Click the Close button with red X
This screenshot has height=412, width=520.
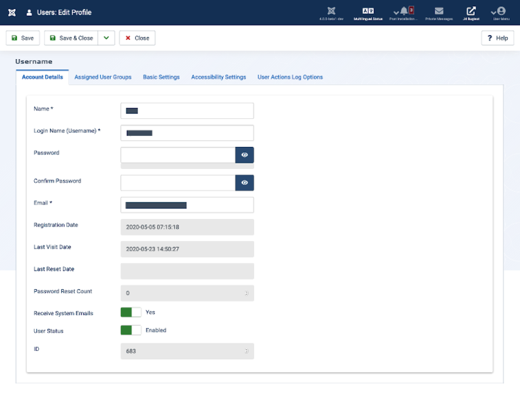(x=137, y=38)
